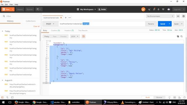
Task: Switch to Untitled - Paint in taskbar
Action: (x=146, y=102)
